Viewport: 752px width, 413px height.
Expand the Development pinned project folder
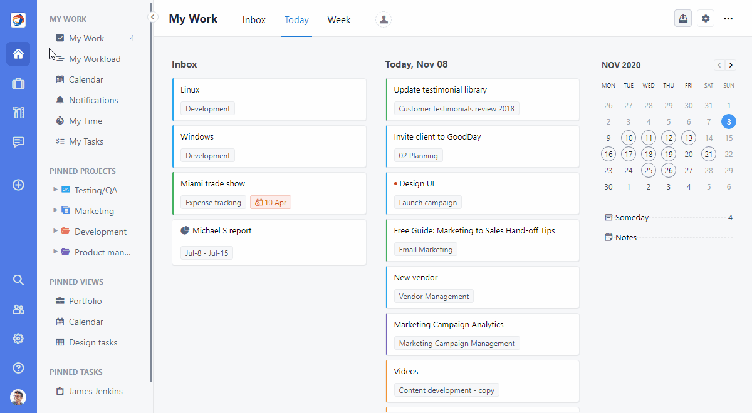[56, 231]
